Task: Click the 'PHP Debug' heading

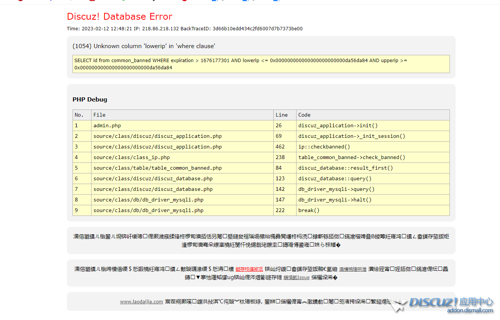Action: click(90, 100)
